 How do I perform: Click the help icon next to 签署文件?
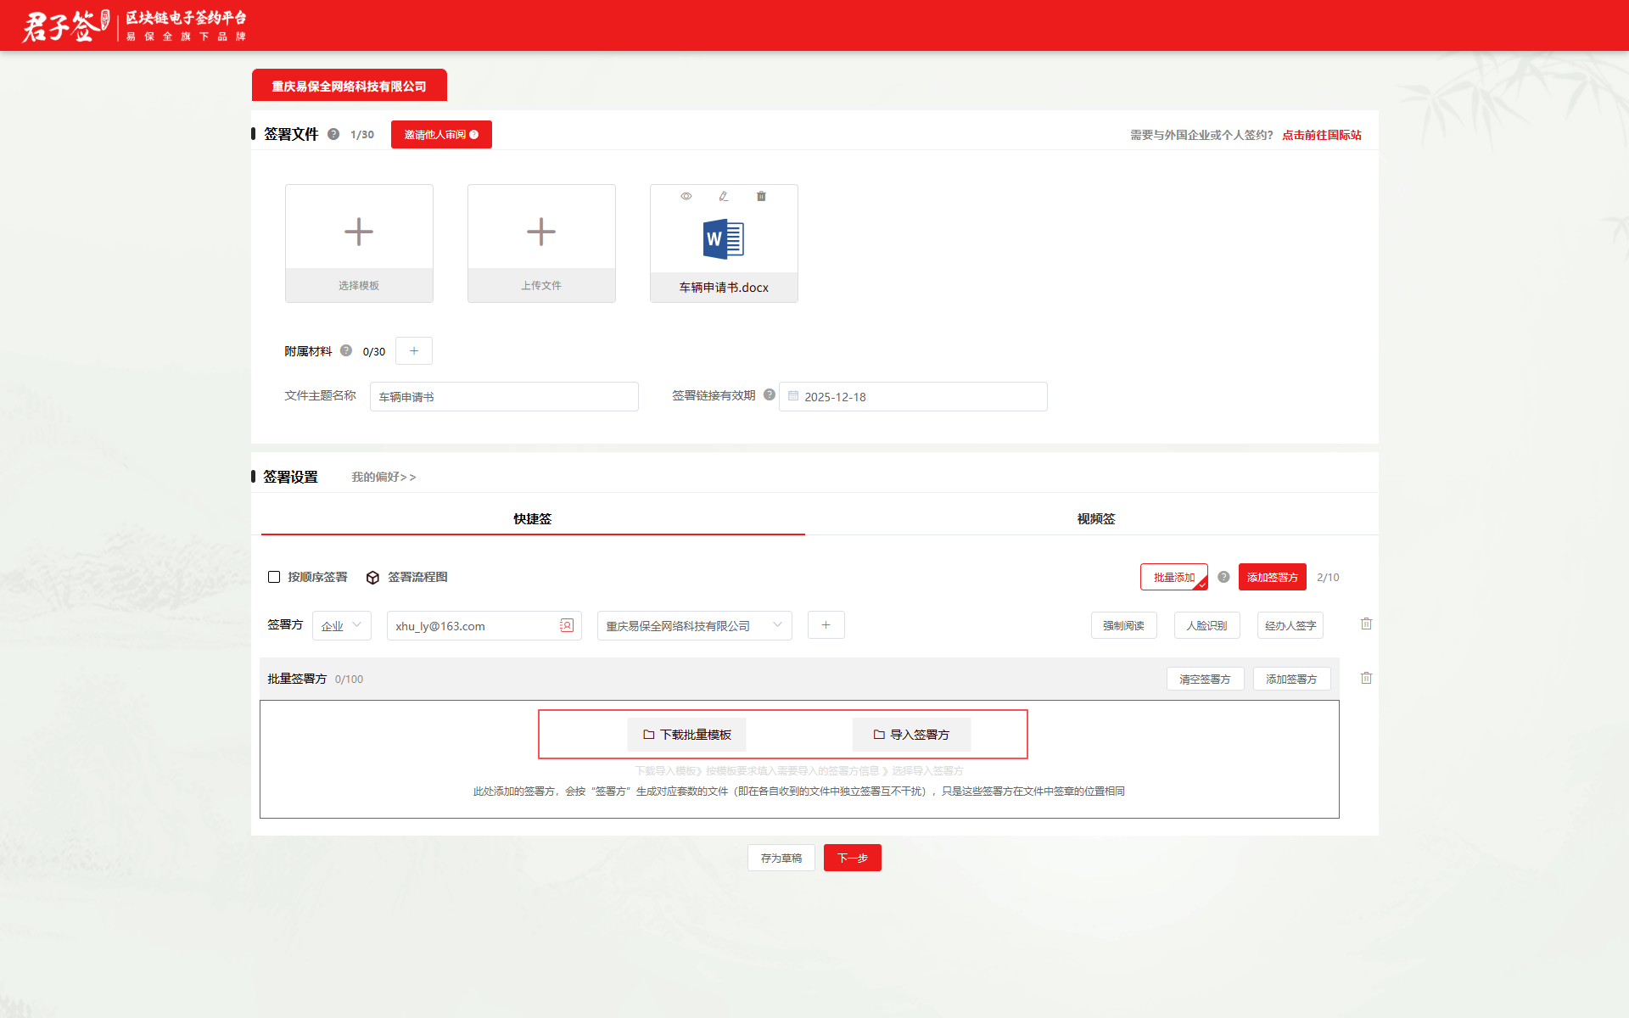[x=333, y=134]
